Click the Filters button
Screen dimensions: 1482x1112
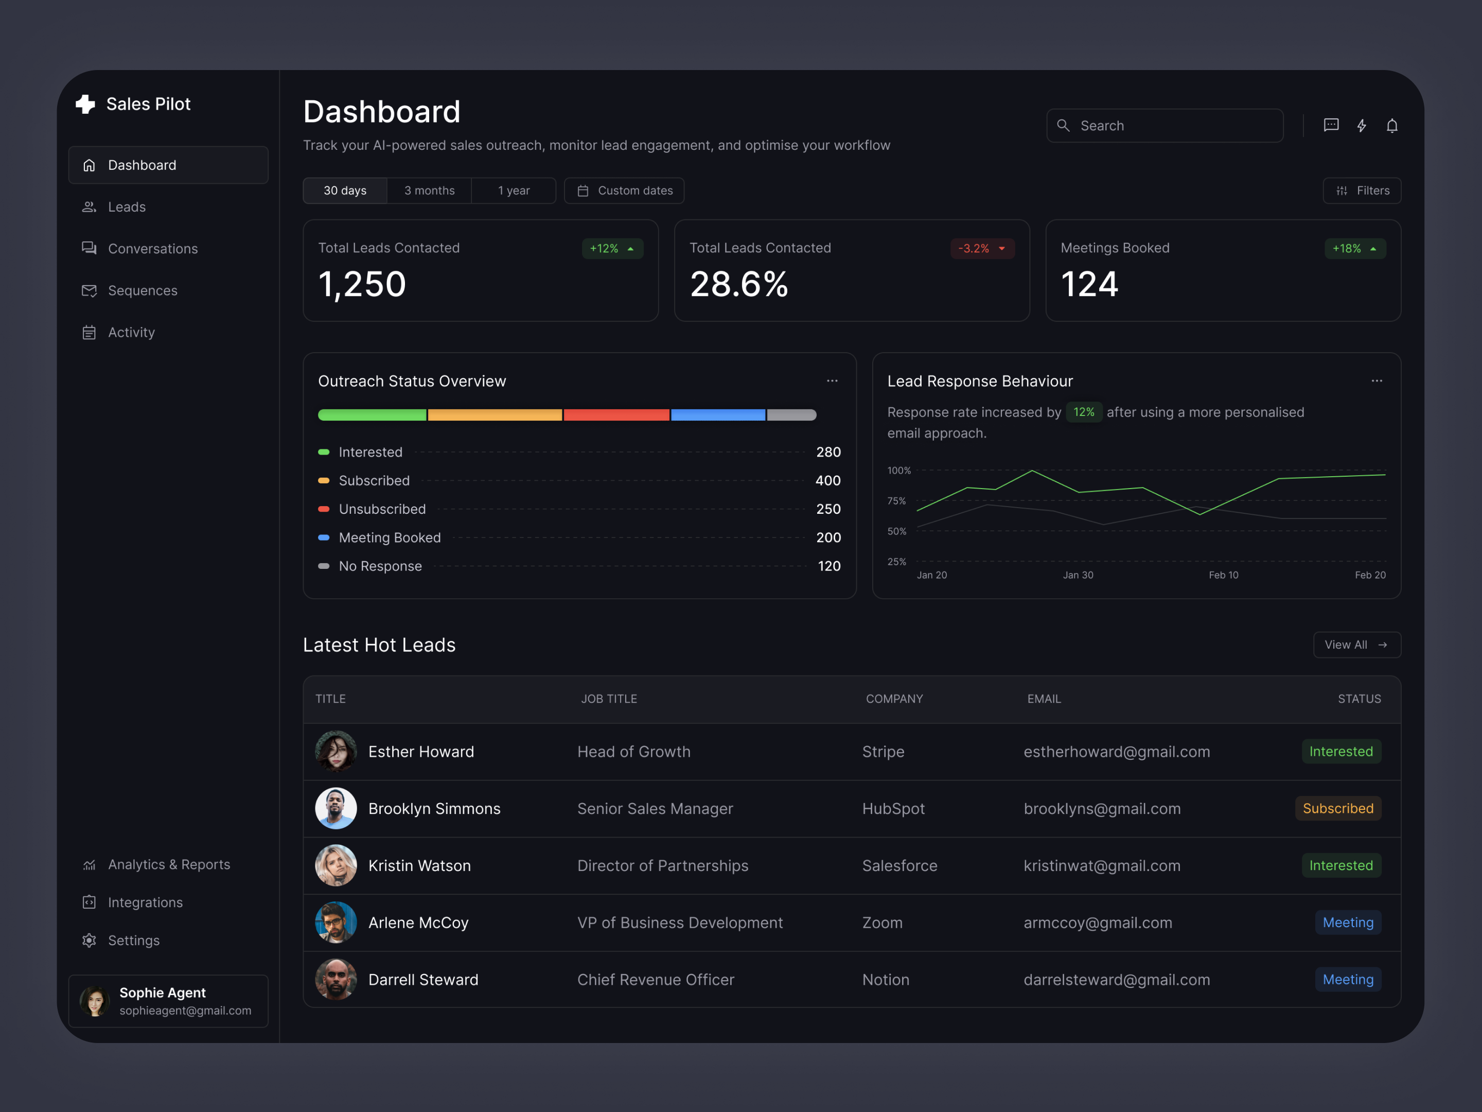coord(1362,190)
